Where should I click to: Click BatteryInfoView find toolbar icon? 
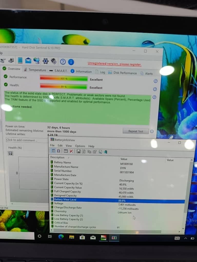point(100,152)
